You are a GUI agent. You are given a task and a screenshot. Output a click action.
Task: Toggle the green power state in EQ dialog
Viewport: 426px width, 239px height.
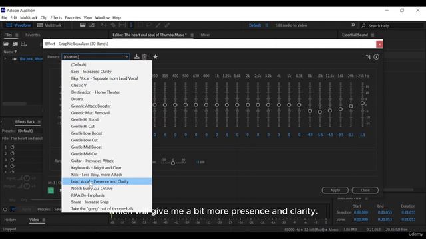(51, 191)
